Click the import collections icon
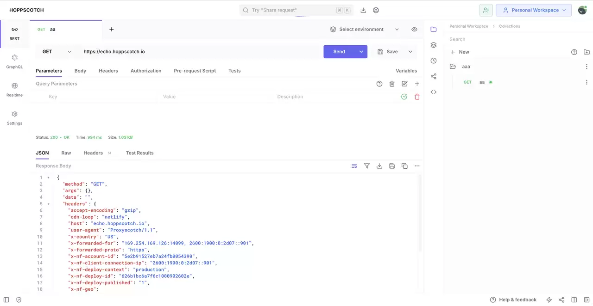Image resolution: width=593 pixels, height=306 pixels. [587, 52]
